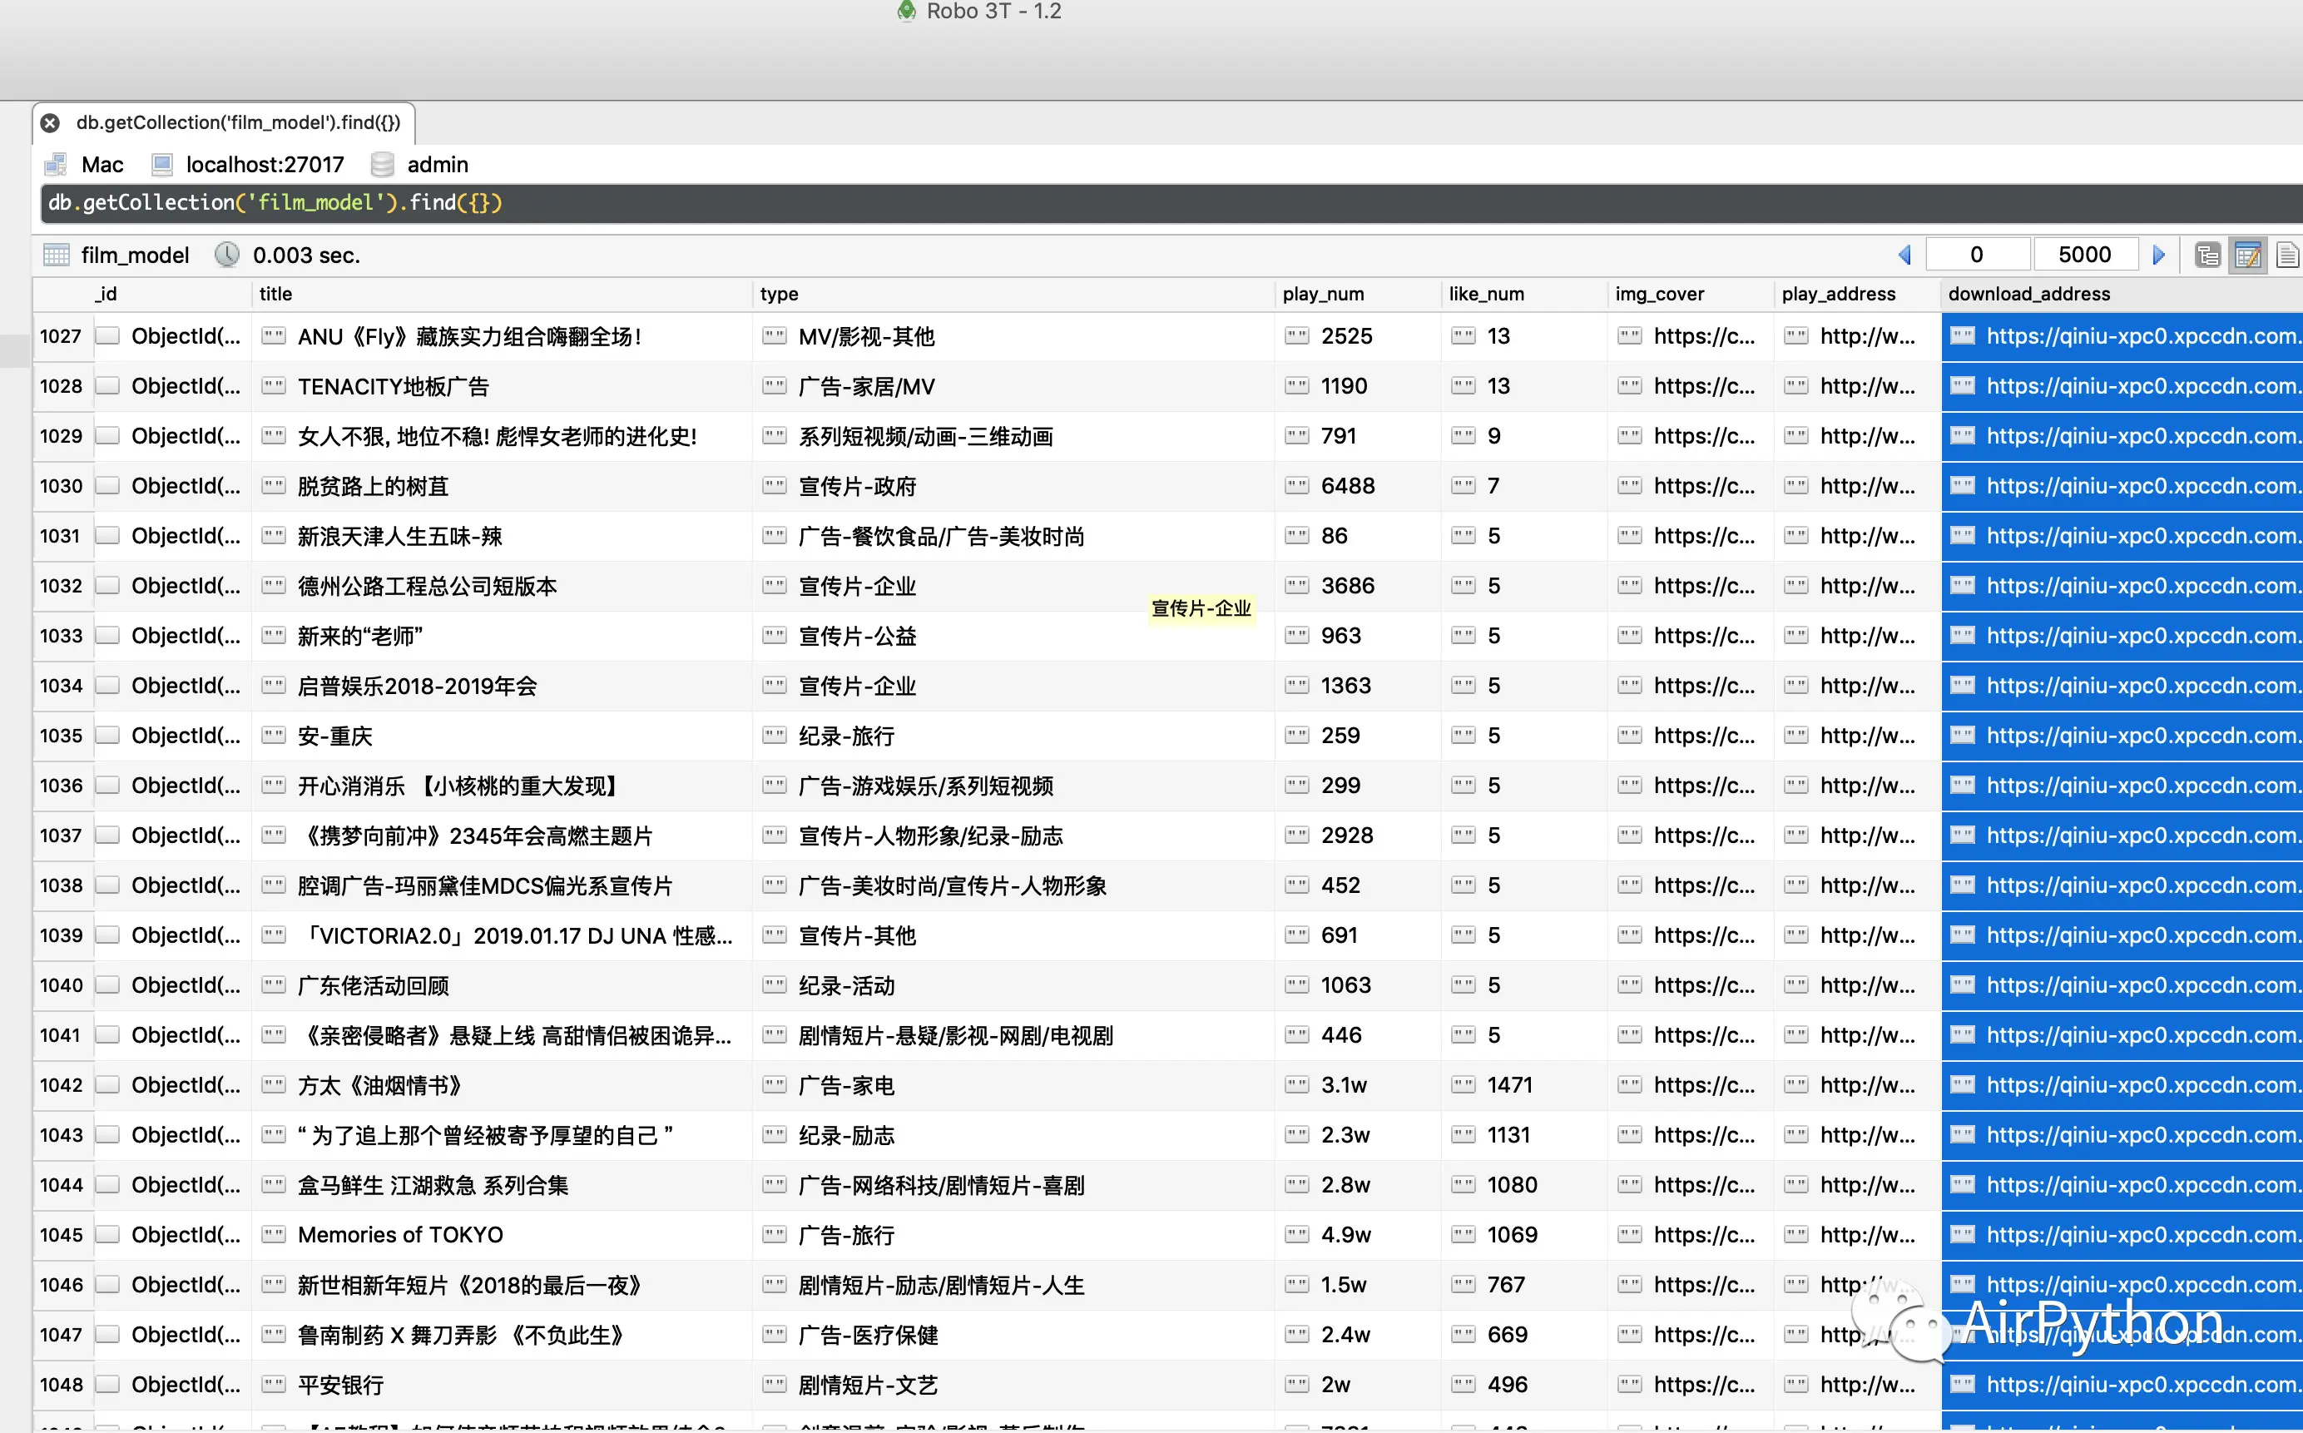
Task: Edit the batch size field showing 5000
Action: click(2084, 255)
